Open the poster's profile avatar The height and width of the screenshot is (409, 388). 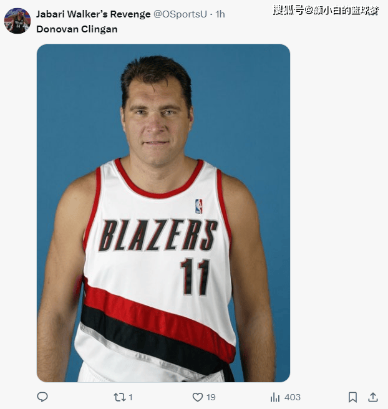tap(17, 21)
